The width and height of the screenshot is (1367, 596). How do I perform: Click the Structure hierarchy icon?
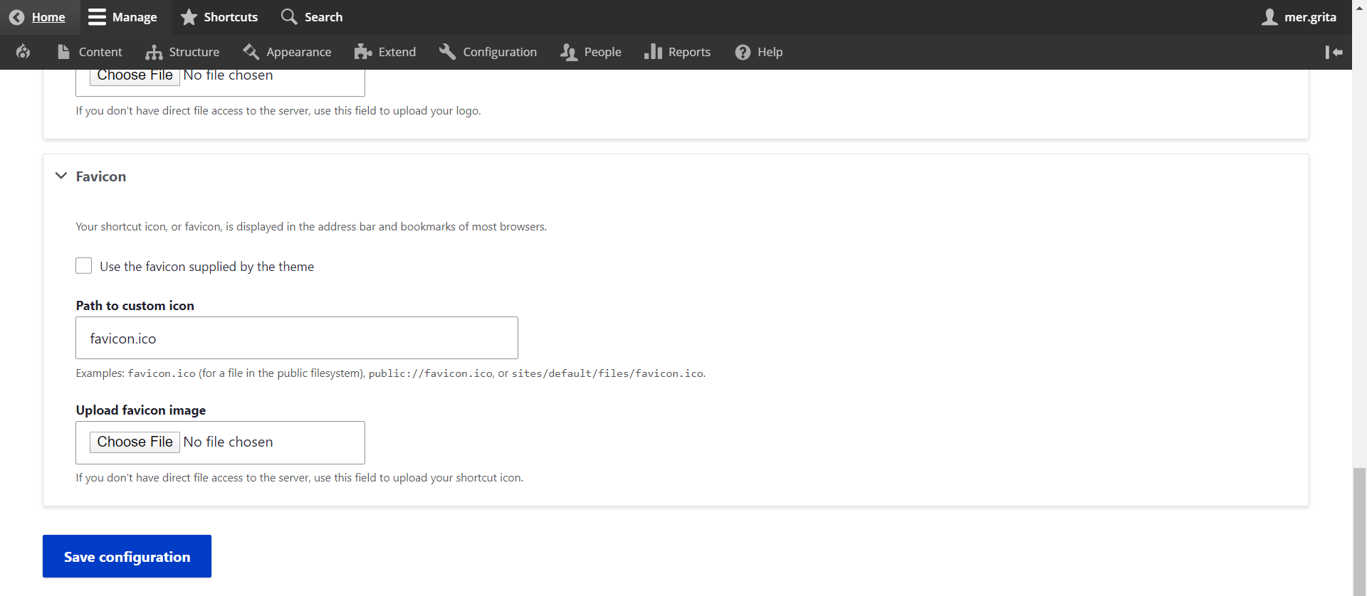coord(154,52)
